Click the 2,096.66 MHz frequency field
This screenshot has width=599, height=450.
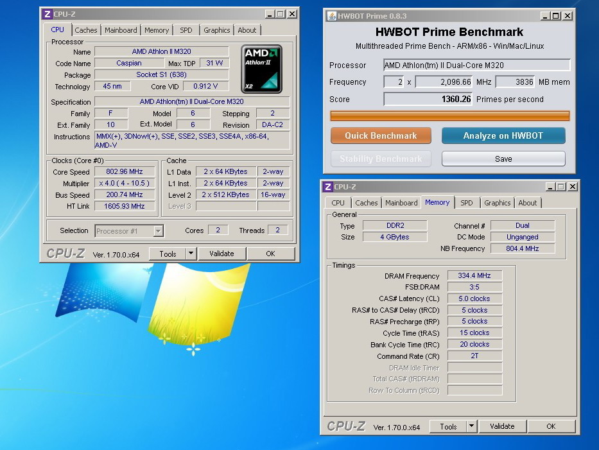click(444, 82)
